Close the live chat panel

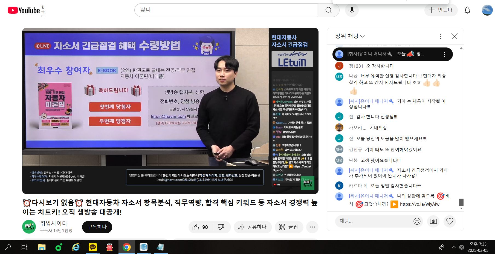tap(455, 36)
